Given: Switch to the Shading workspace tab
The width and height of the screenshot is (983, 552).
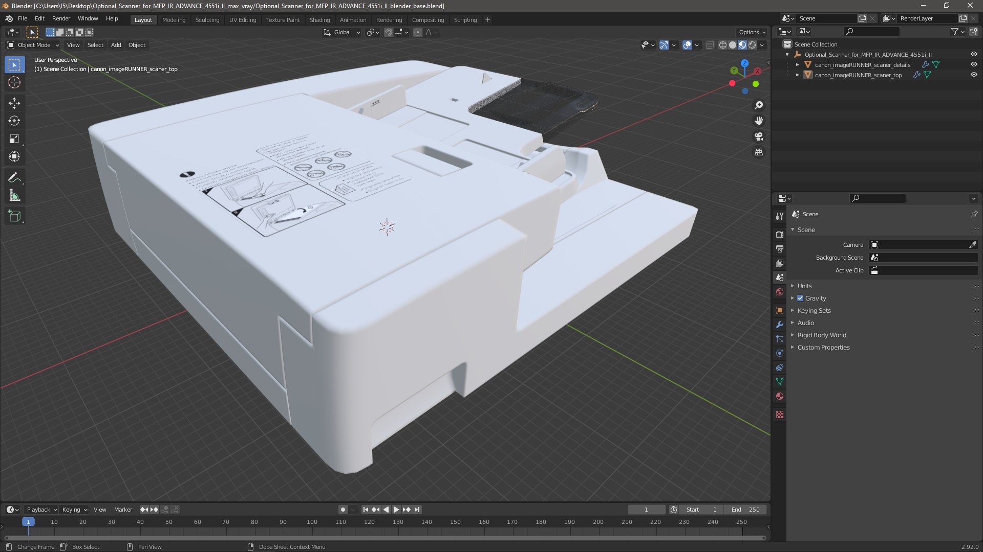Looking at the screenshot, I should pos(319,20).
